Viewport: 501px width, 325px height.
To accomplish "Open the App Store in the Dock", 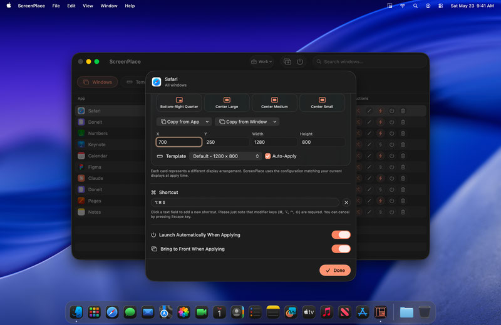I will tap(363, 312).
